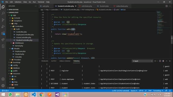
Task: Click the Formatting status bar item
Action: 158,91
